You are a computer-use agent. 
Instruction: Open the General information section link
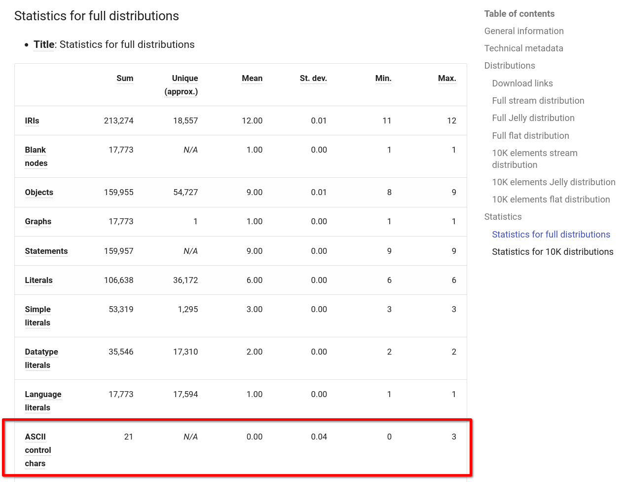[524, 31]
